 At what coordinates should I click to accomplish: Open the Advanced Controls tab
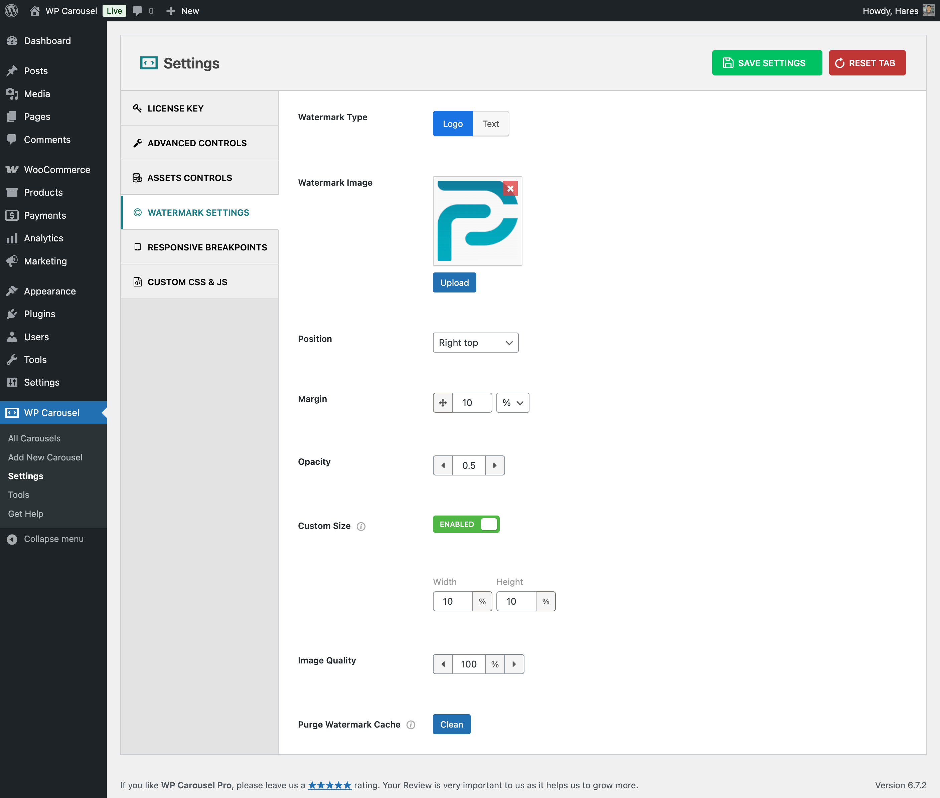199,143
